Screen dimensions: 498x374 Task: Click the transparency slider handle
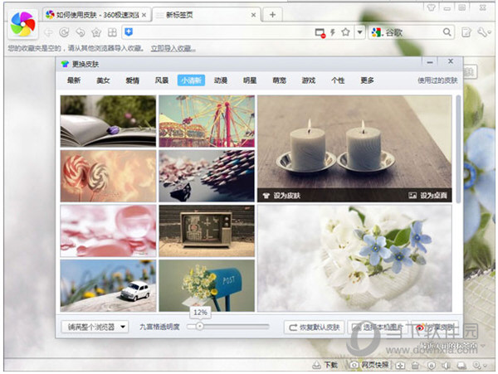pyautogui.click(x=199, y=327)
